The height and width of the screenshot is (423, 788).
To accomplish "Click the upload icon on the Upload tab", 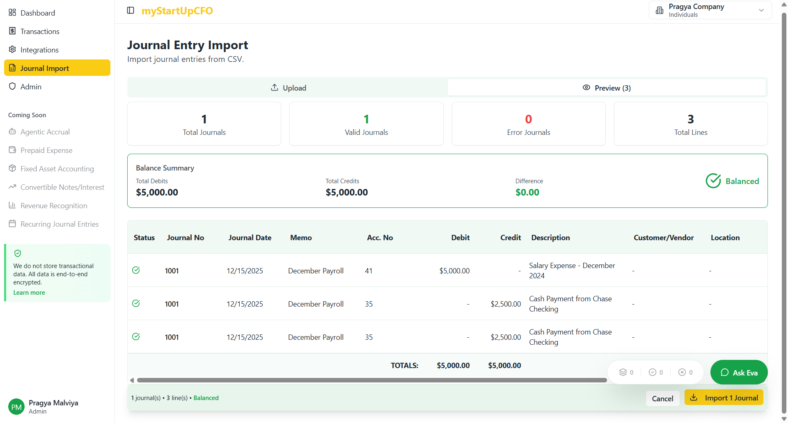I will click(274, 87).
